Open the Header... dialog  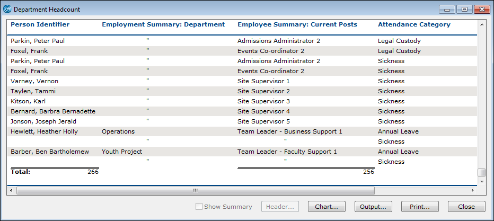click(280, 207)
